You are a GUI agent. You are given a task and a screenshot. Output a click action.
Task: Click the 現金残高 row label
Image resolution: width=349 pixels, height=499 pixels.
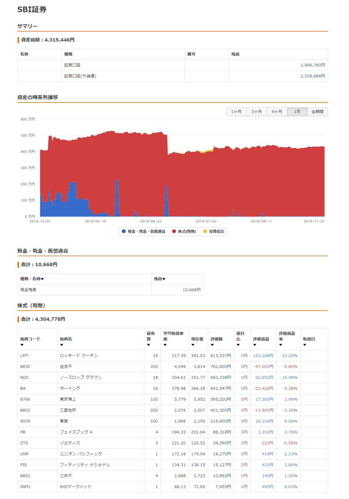(28, 290)
